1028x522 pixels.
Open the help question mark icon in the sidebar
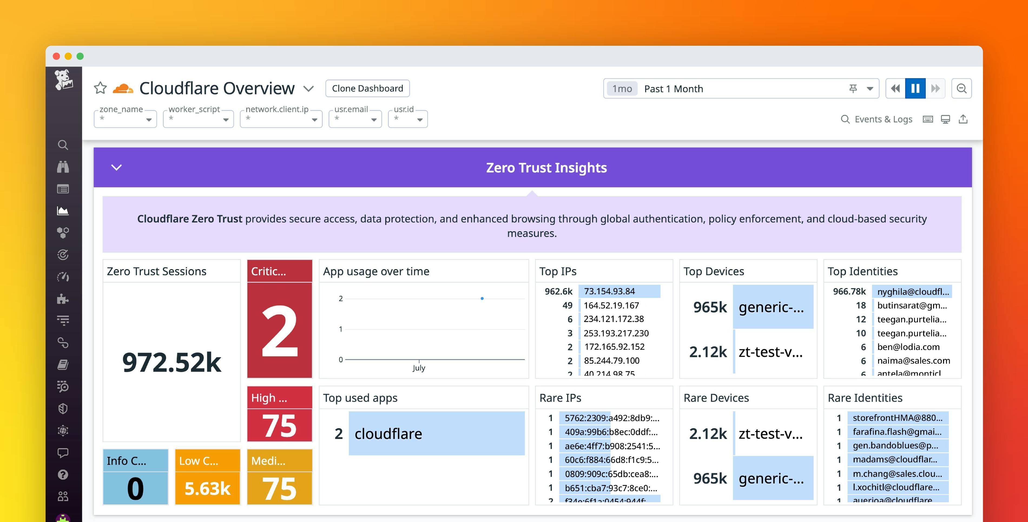coord(63,474)
